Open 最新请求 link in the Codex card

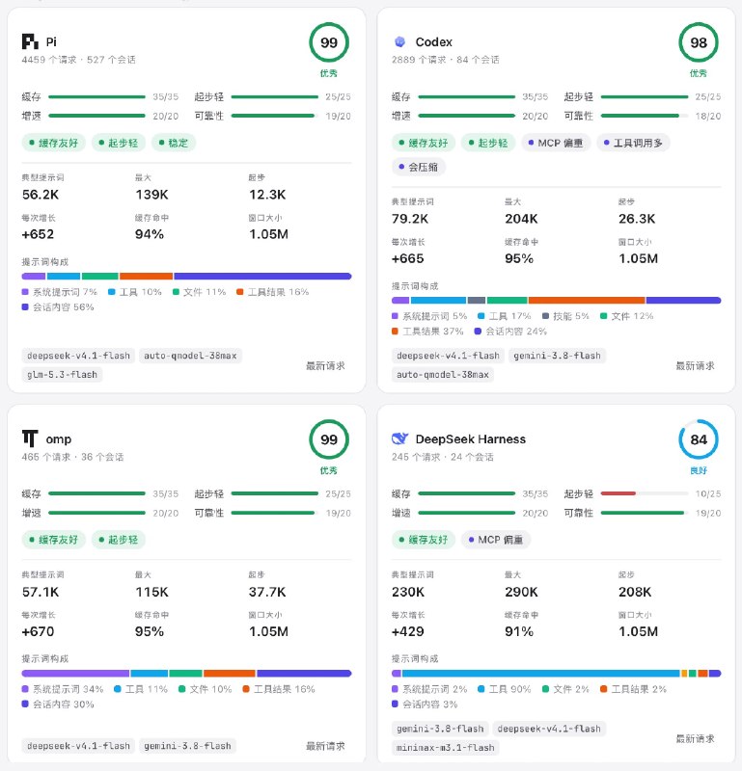click(x=695, y=365)
